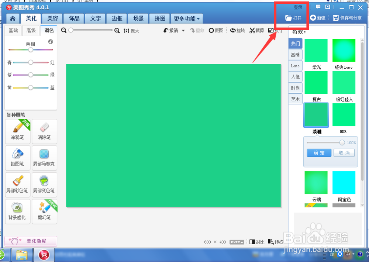Apply the 复古 effect thumbnail

[316, 83]
